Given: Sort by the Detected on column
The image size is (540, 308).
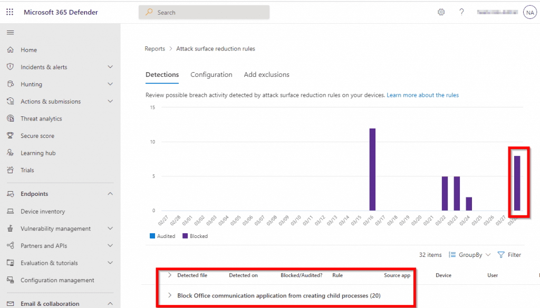Looking at the screenshot, I should [x=243, y=275].
